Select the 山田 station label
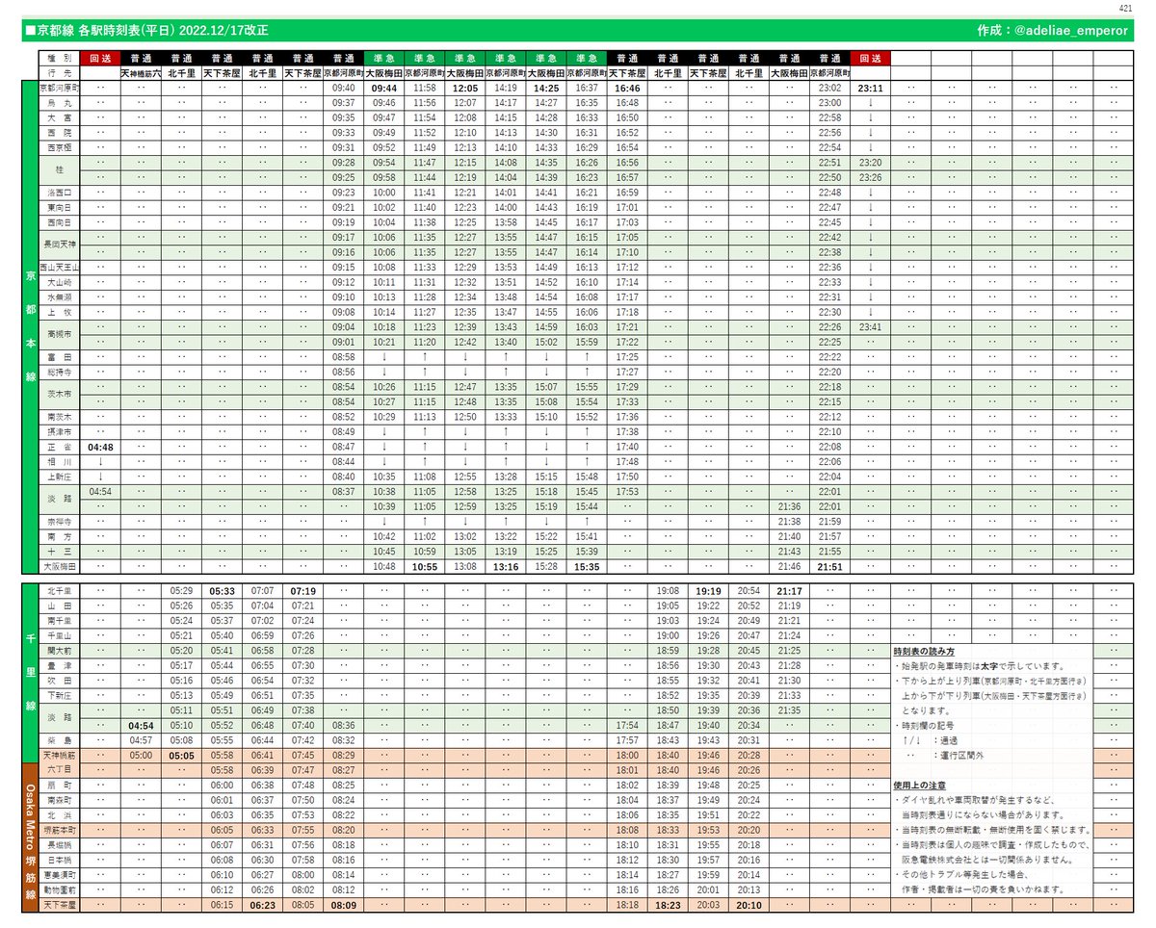Image resolution: width=1156 pixels, height=928 pixels. click(59, 606)
